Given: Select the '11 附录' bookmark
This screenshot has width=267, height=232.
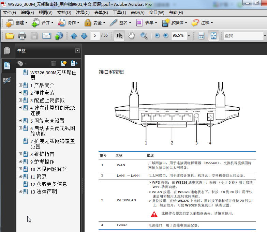Looking at the screenshot, I should (38, 176).
